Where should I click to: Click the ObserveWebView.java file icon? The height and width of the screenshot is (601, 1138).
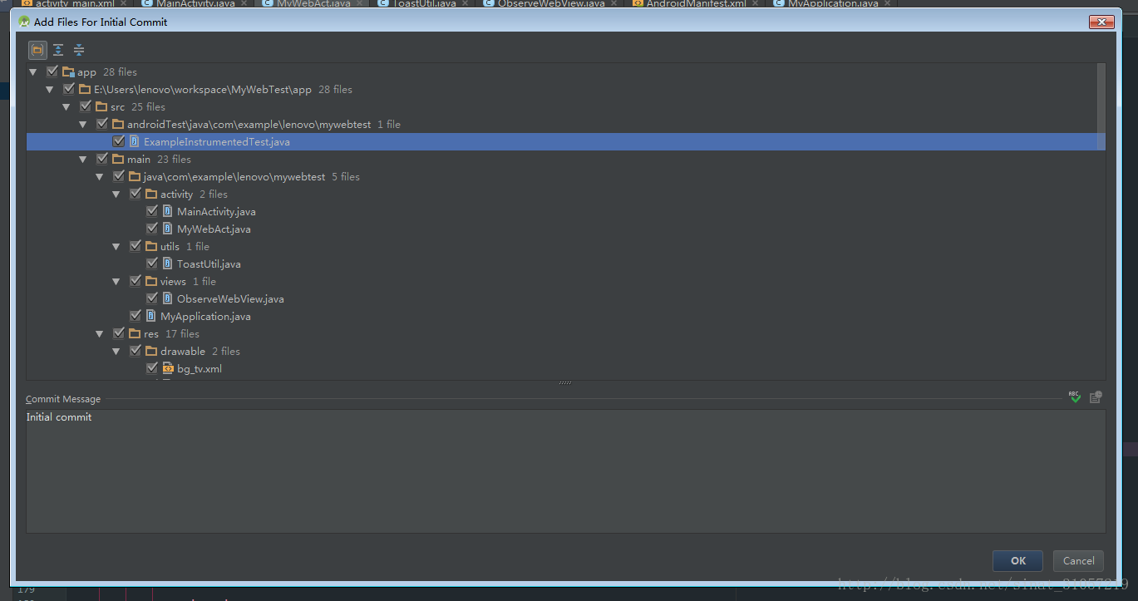pos(168,298)
